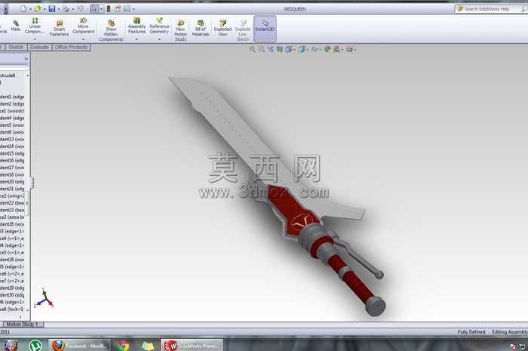Click the Editing Assembly status text

(509, 332)
